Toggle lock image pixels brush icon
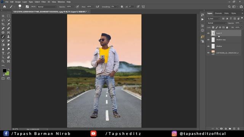The width and height of the screenshot is (244, 137). tap(217, 27)
